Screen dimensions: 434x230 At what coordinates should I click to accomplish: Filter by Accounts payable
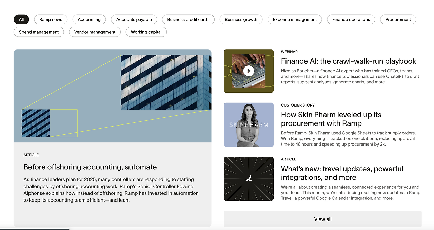(134, 19)
